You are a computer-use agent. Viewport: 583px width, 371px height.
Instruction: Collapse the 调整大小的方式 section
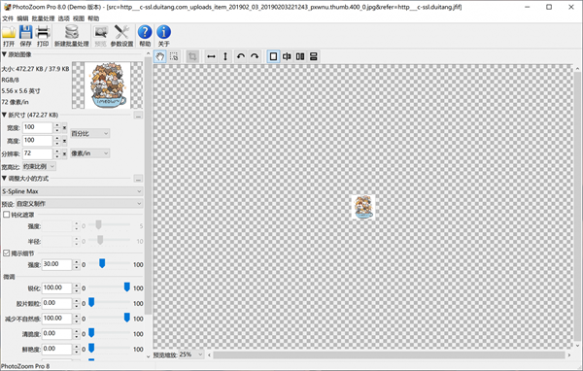4,179
